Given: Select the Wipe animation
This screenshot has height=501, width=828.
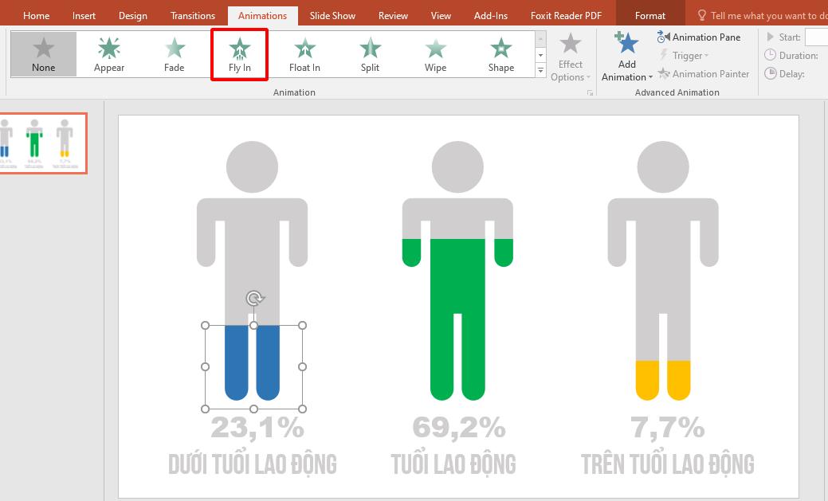Looking at the screenshot, I should pyautogui.click(x=435, y=53).
